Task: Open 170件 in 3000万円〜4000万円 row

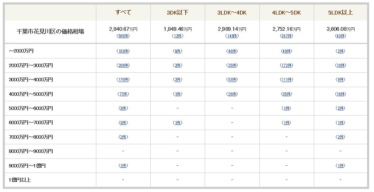Action: point(123,80)
